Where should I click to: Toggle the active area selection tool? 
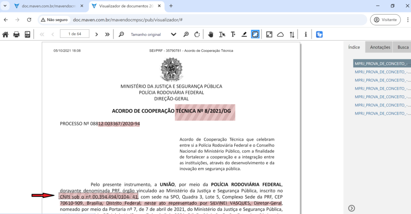pyautogui.click(x=255, y=34)
